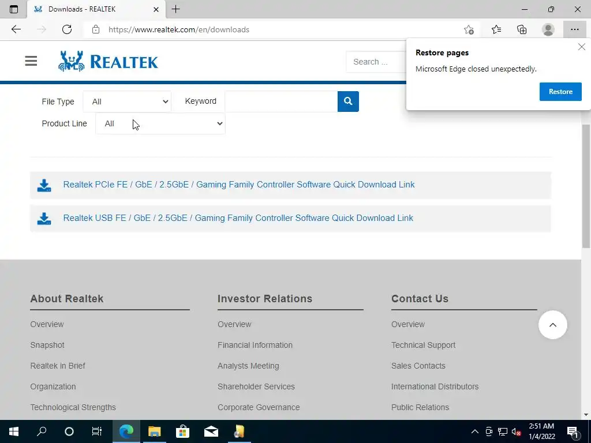Open About Realtek Overview link
The width and height of the screenshot is (591, 443).
[47, 324]
